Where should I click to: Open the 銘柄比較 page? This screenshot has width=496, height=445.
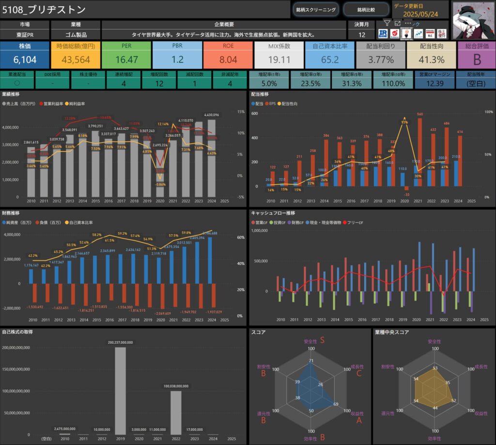pyautogui.click(x=366, y=10)
